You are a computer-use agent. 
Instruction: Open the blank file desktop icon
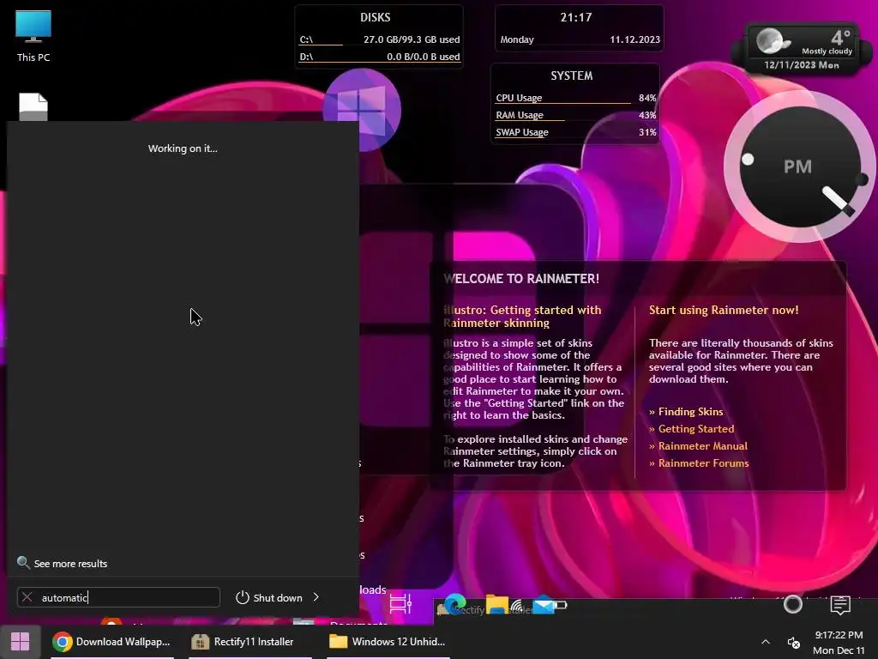[33, 107]
